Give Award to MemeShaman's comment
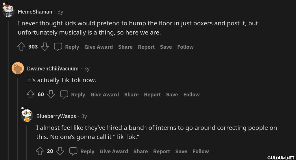The height and width of the screenshot is (160, 296). pyautogui.click(x=99, y=47)
